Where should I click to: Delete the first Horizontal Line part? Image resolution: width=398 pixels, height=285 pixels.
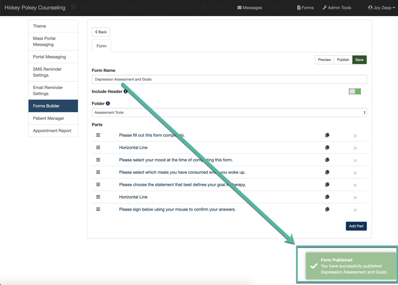pos(355,148)
